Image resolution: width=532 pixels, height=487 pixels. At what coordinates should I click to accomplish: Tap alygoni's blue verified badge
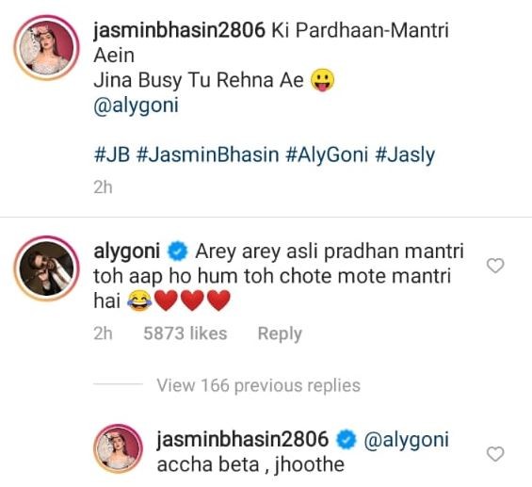177,252
